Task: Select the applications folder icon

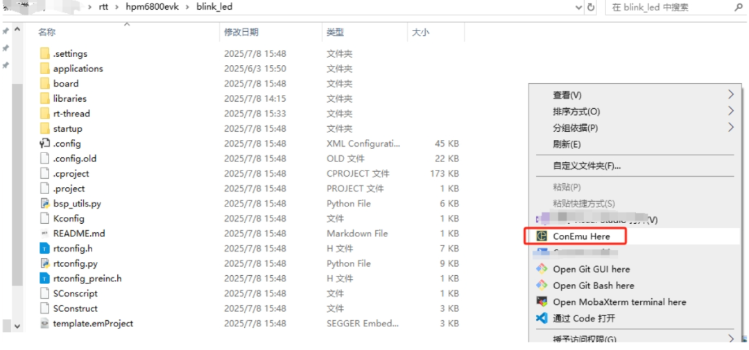Action: [44, 69]
